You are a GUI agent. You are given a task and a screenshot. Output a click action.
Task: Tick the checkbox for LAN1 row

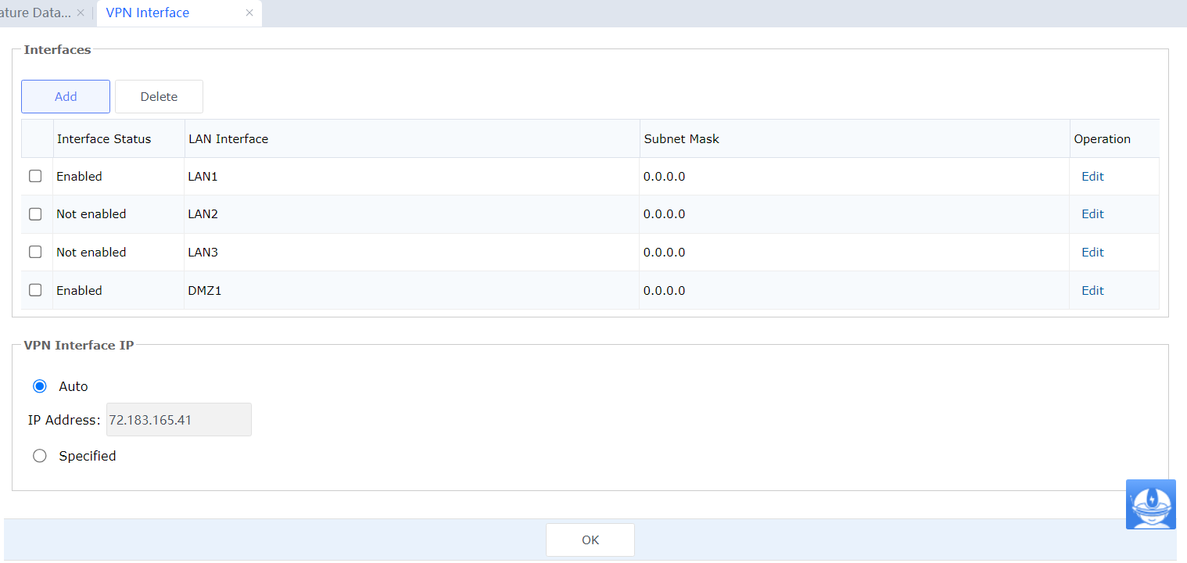point(35,176)
